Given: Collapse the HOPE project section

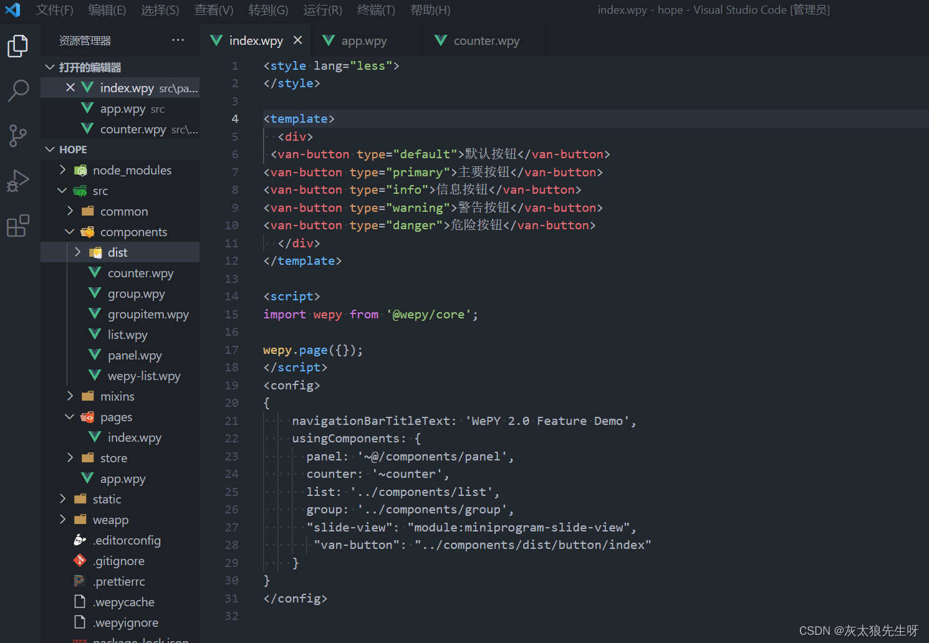Looking at the screenshot, I should click(x=50, y=150).
